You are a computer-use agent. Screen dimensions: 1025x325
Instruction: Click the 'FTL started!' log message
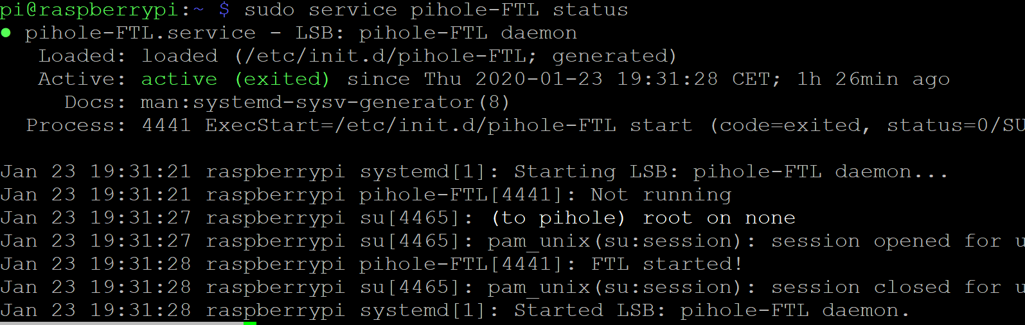pos(667,264)
